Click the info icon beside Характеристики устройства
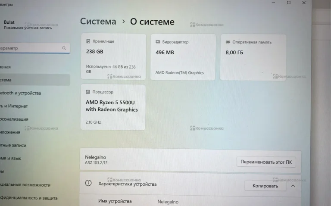This screenshot has width=331, height=206. pos(88,184)
